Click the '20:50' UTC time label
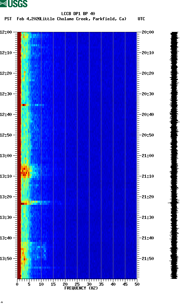Viewport: 189px width, 306px height. [148, 135]
